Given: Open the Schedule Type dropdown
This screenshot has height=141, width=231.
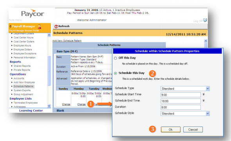Looking at the screenshot, I should (x=208, y=89).
